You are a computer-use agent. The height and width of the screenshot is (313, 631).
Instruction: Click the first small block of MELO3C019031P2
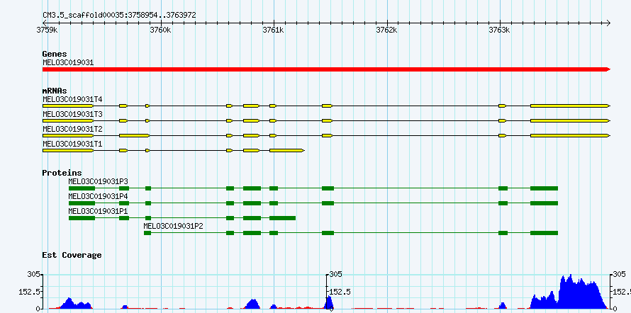tap(147, 233)
